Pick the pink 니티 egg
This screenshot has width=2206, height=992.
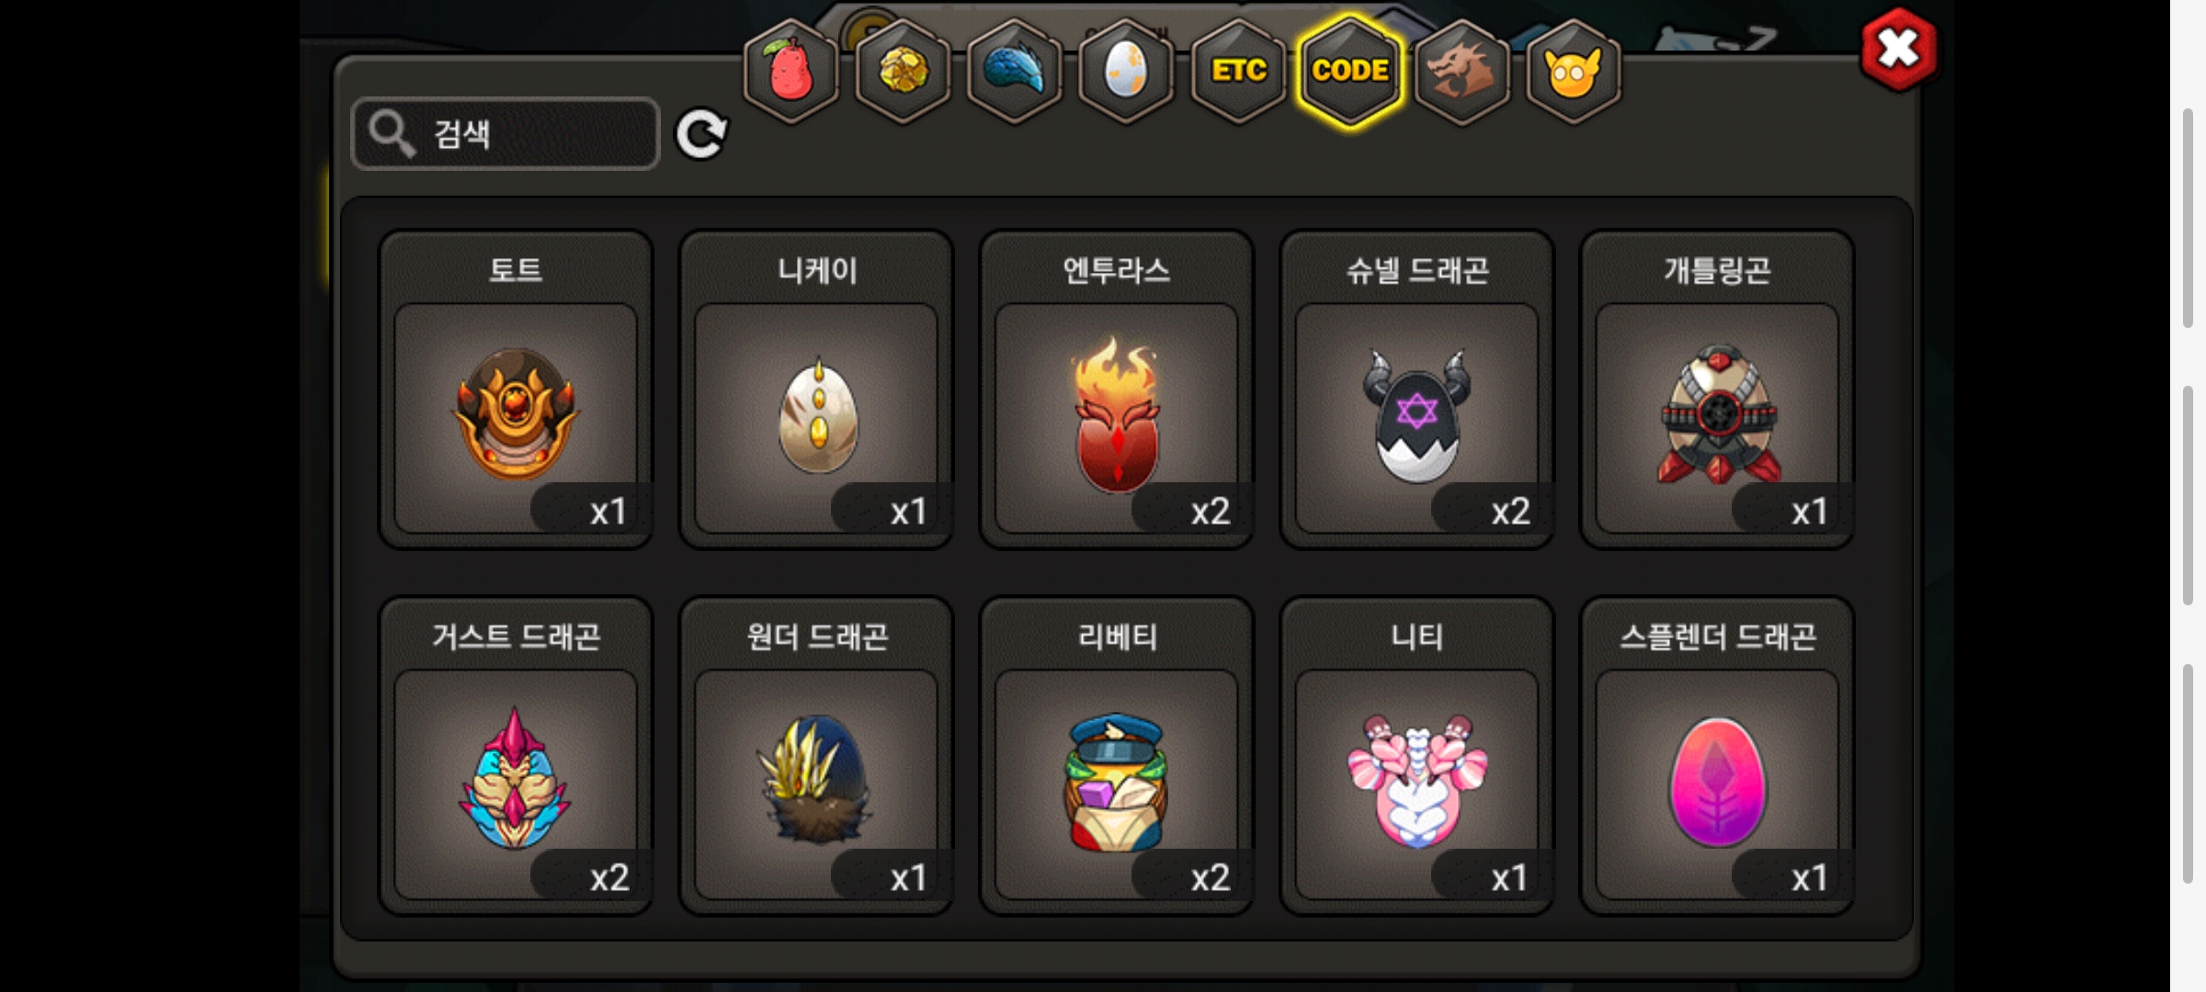[x=1416, y=756]
